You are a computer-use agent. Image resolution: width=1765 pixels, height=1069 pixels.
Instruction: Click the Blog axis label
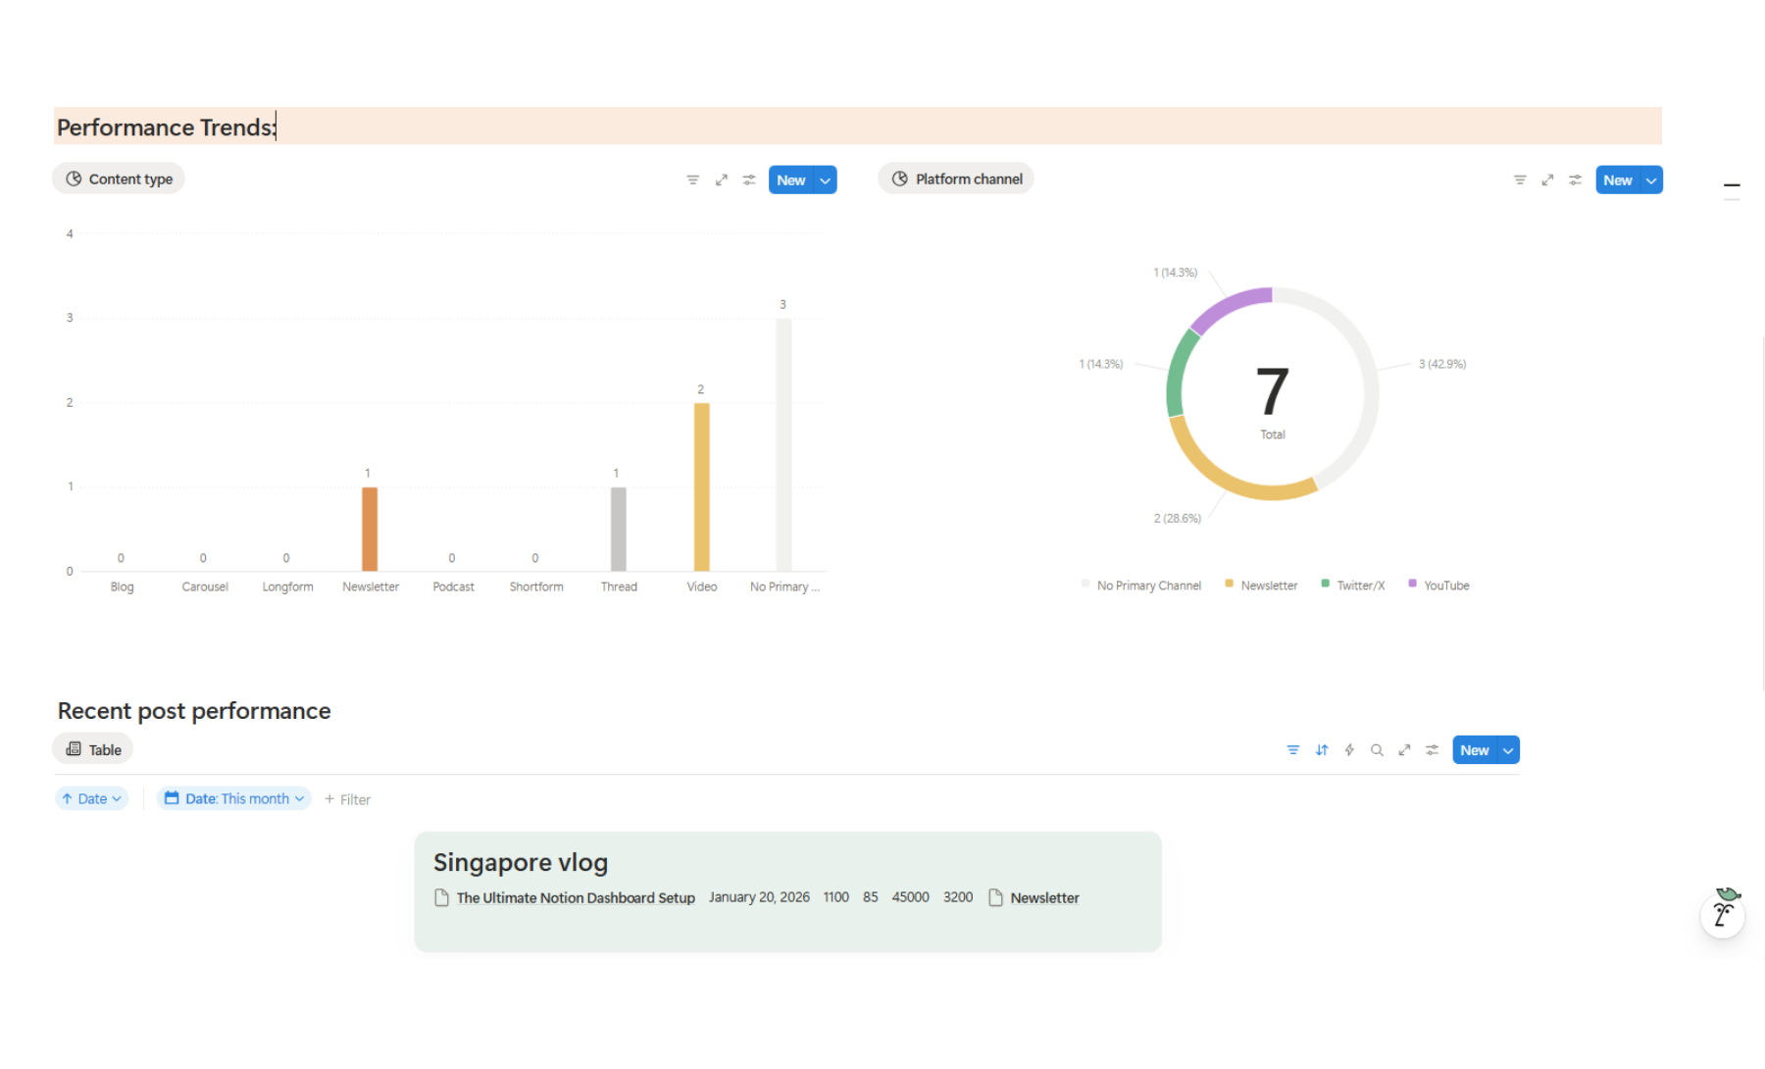(x=122, y=587)
